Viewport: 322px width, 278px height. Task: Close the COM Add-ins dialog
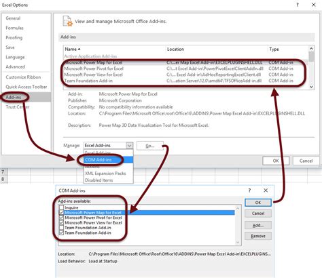pos(266,191)
